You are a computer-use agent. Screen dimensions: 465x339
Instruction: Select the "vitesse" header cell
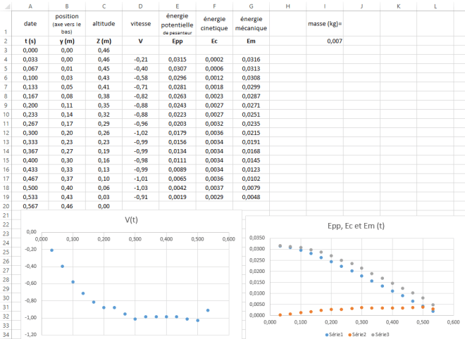[x=141, y=24]
